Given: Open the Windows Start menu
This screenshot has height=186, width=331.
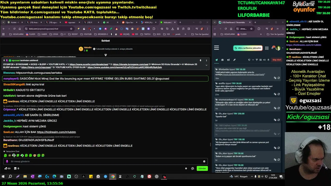Looking at the screenshot, I should [3, 177].
